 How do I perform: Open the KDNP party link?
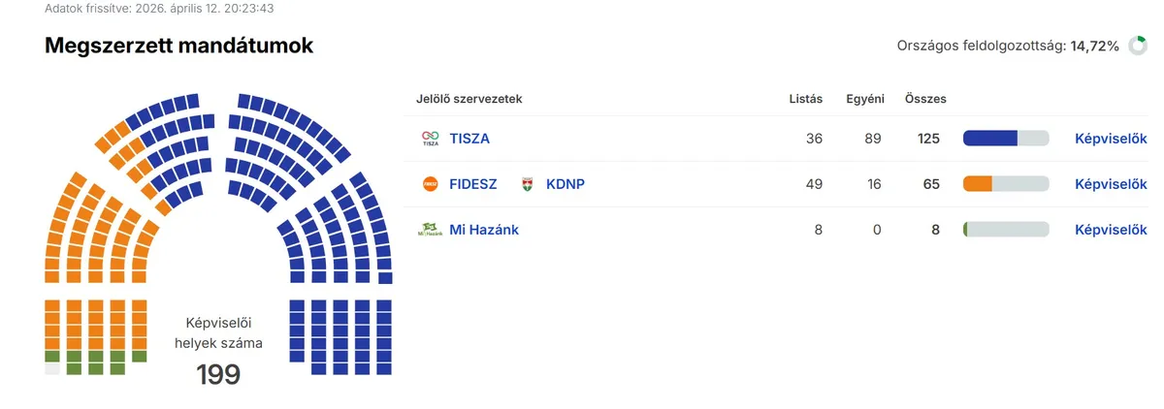click(565, 184)
